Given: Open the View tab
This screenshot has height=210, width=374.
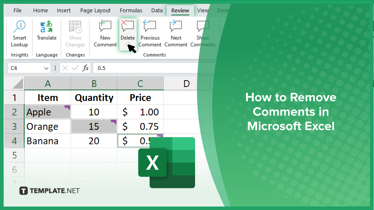Looking at the screenshot, I should [x=203, y=11].
